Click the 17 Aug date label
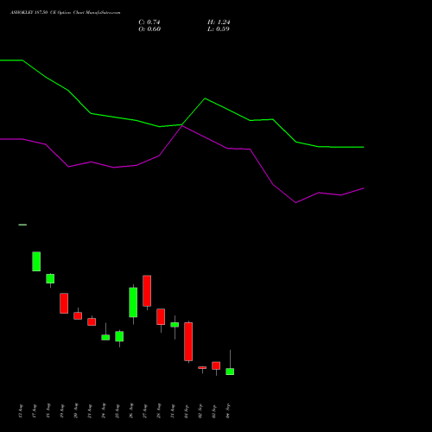The height and width of the screenshot is (432, 432). click(x=35, y=411)
